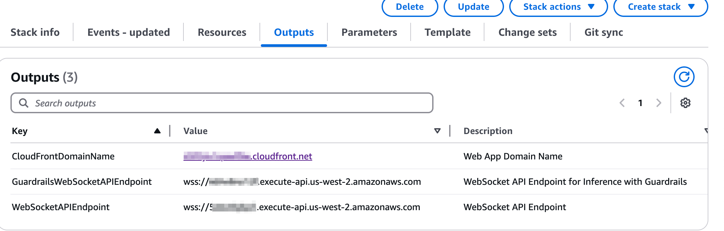The width and height of the screenshot is (724, 231).
Task: Go to next outputs page
Action: (659, 103)
